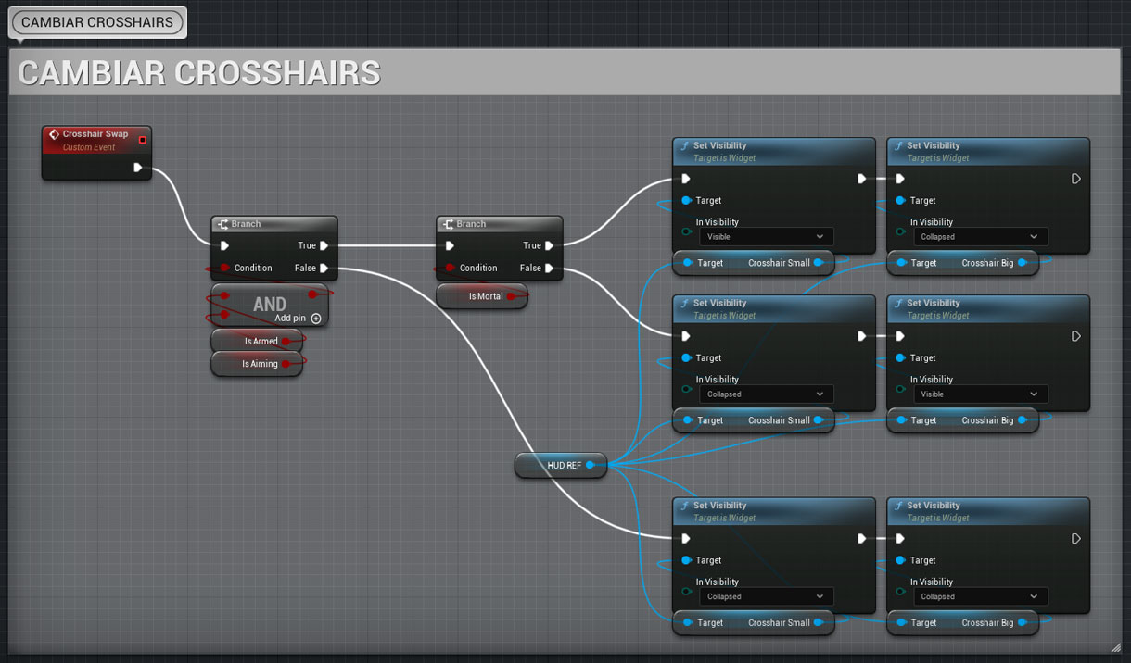Screen dimensions: 1131x663
Task: Click the Is Mortal output pin
Action: click(x=511, y=296)
